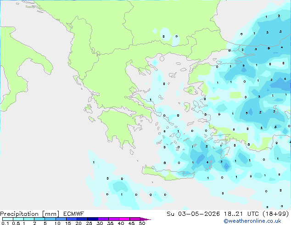Click the 2–5 mm legend swatch

point(39,219)
